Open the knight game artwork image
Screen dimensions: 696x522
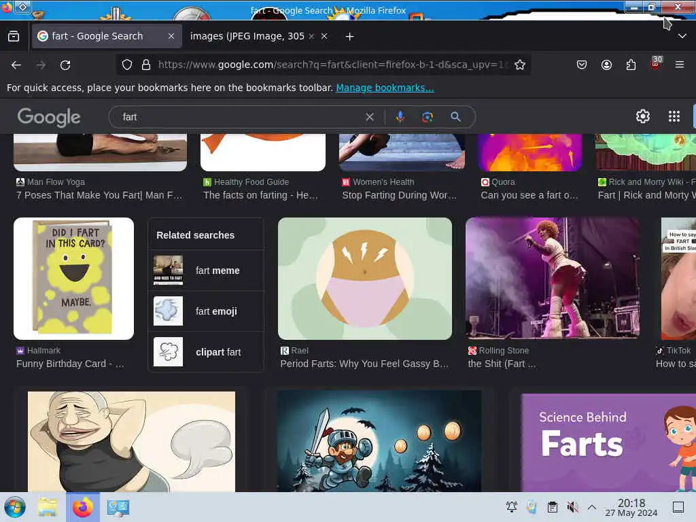click(x=379, y=441)
